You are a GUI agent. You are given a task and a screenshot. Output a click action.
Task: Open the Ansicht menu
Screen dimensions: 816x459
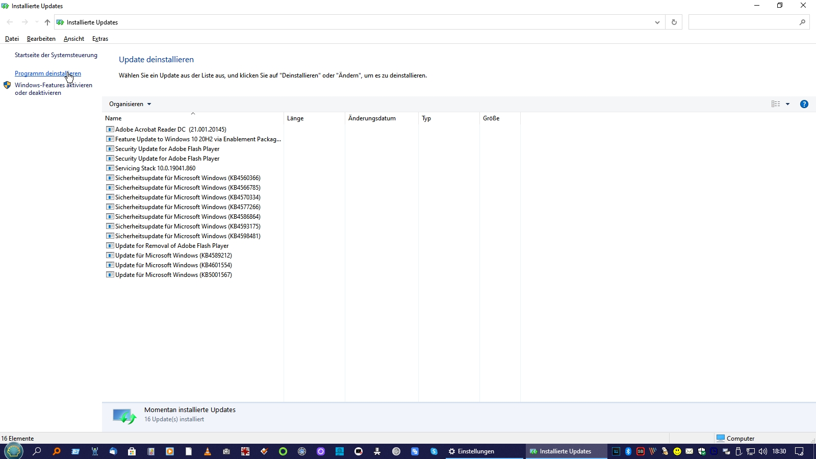coord(74,39)
